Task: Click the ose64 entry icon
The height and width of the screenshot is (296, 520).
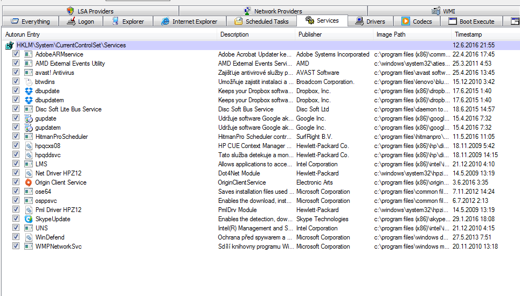Action: pos(29,192)
